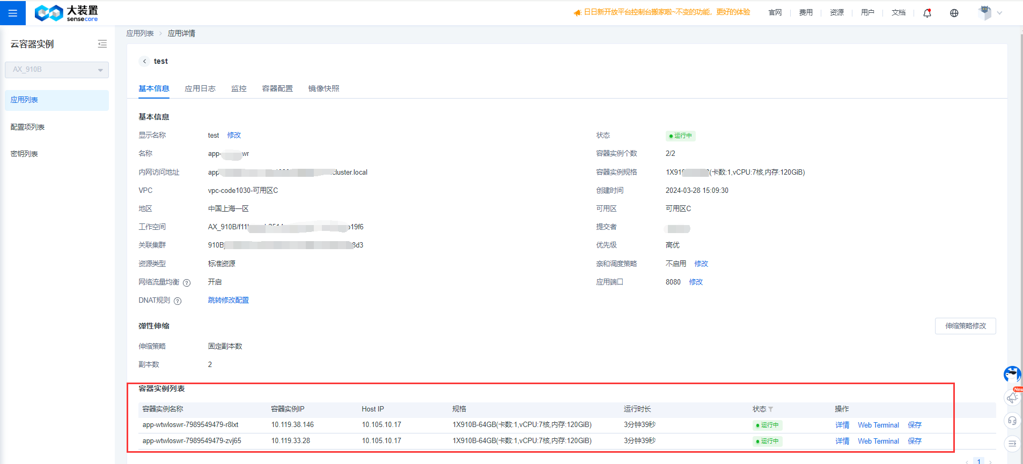This screenshot has height=464, width=1023.
Task: Open Web Terminal for the r8lxt instance
Action: point(878,425)
